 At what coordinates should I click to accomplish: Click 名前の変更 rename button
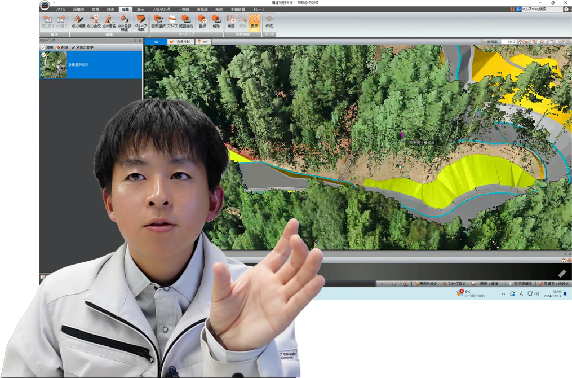[85, 47]
